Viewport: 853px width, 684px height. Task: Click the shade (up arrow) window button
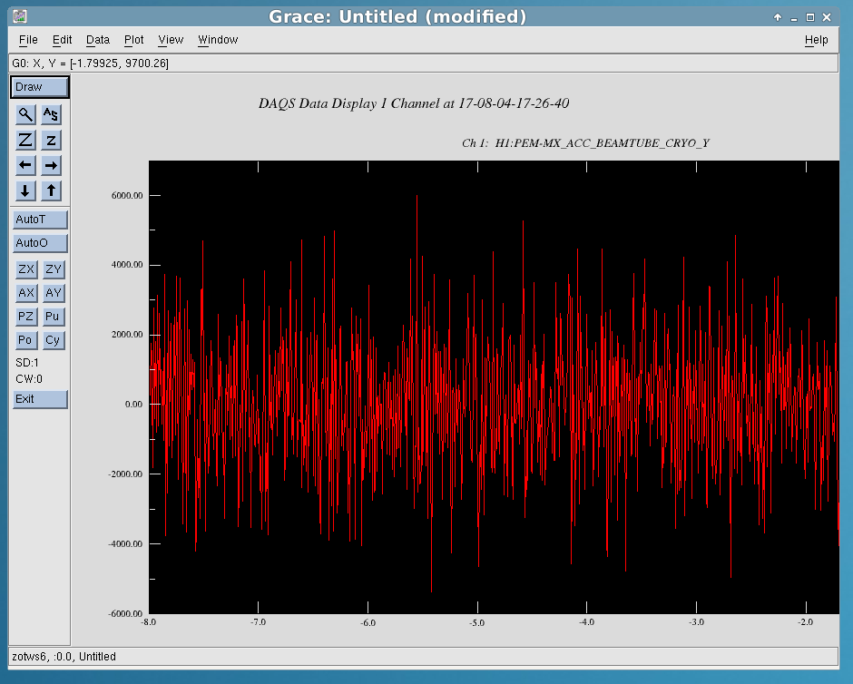(x=778, y=17)
